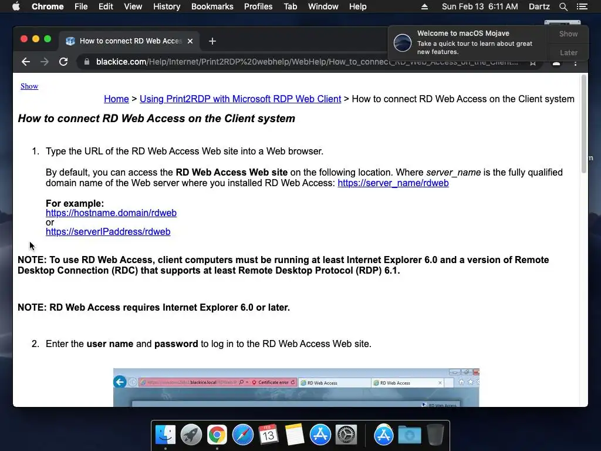601x451 pixels.
Task: Open the Chrome profile avatar button
Action: tap(556, 63)
